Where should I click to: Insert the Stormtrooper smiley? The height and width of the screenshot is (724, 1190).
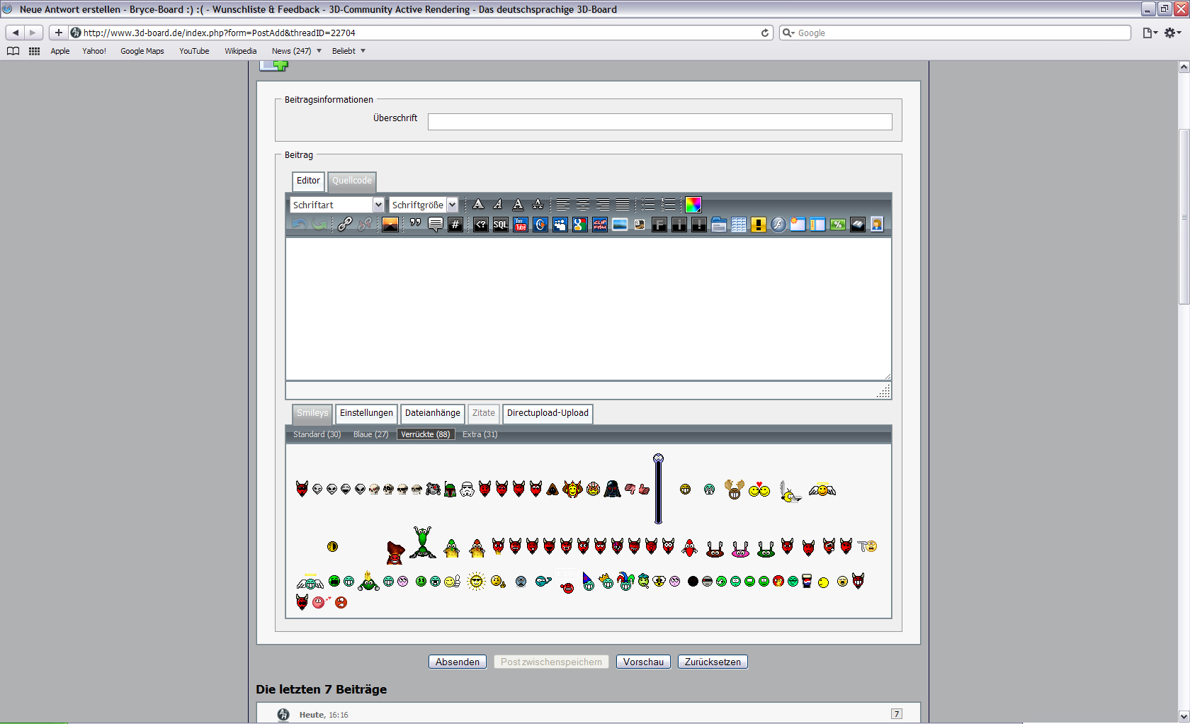pos(467,490)
